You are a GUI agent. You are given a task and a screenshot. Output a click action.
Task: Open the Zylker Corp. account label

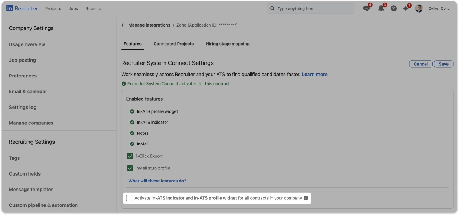[x=440, y=8]
